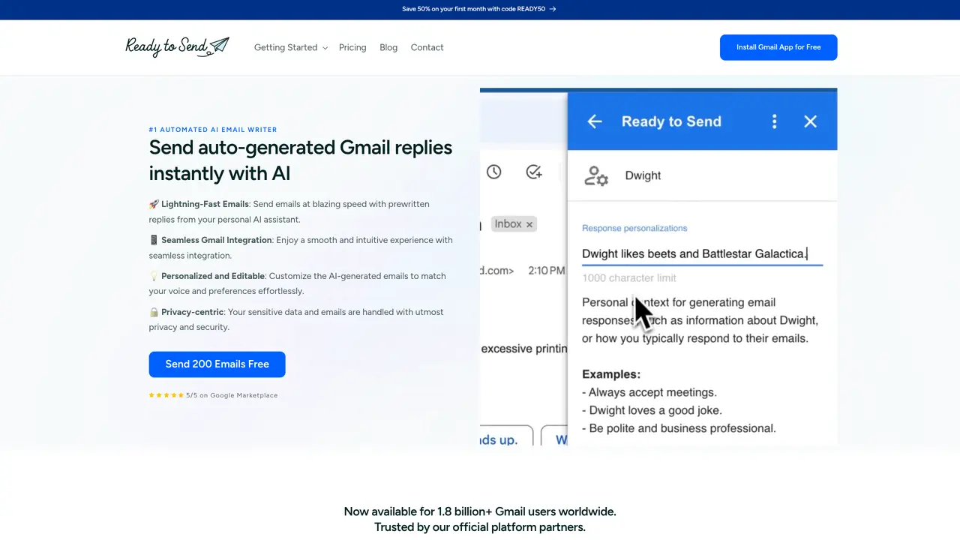Click the five-star rating icons

[166, 395]
